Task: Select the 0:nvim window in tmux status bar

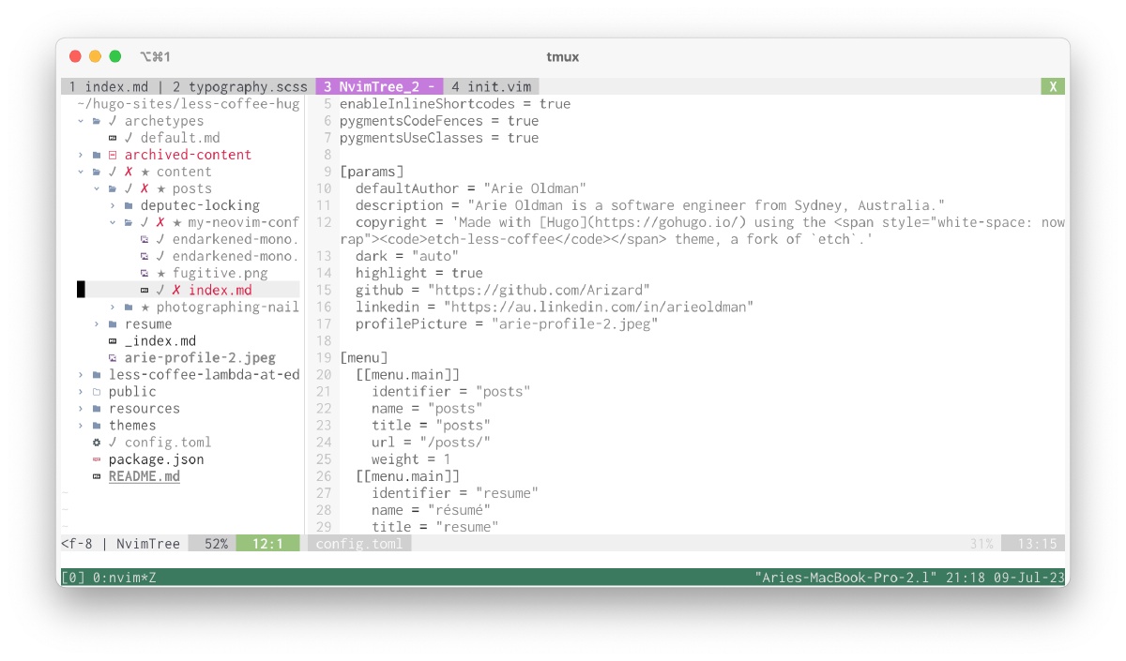Action: click(x=124, y=578)
